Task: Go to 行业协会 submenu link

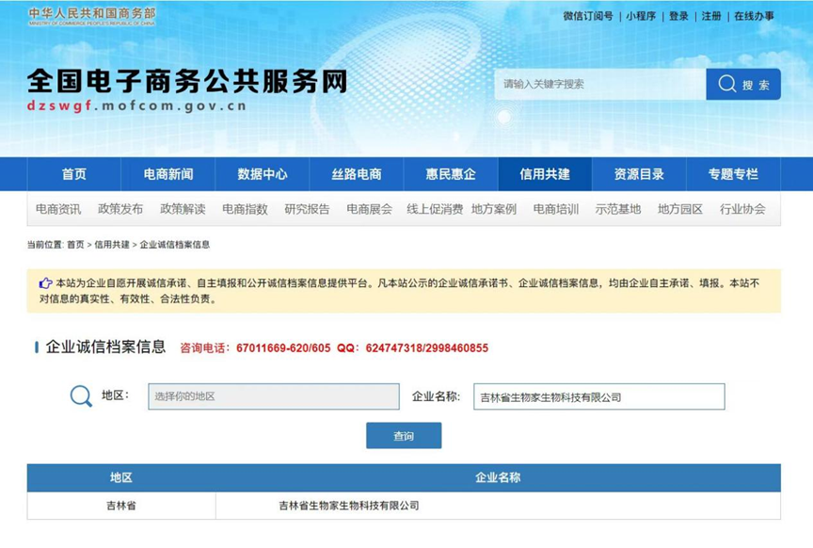Action: 742,209
